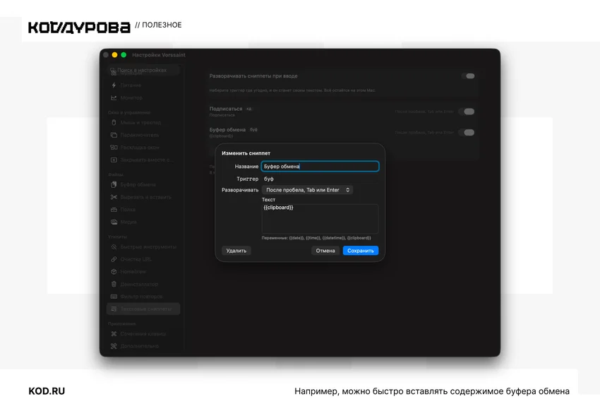Click the Переменные hint text below text area

(316, 238)
